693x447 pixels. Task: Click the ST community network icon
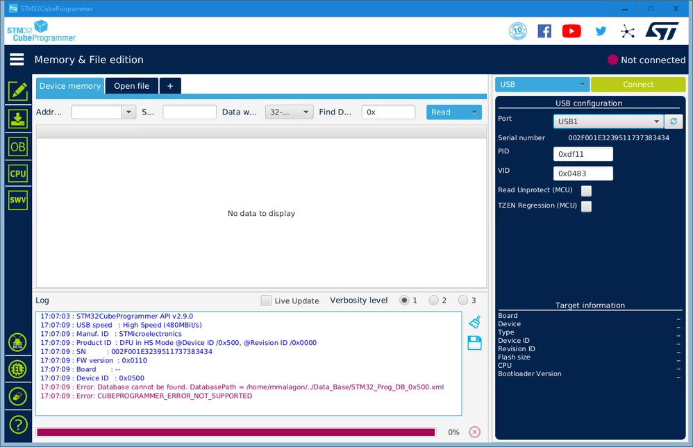[x=627, y=31]
